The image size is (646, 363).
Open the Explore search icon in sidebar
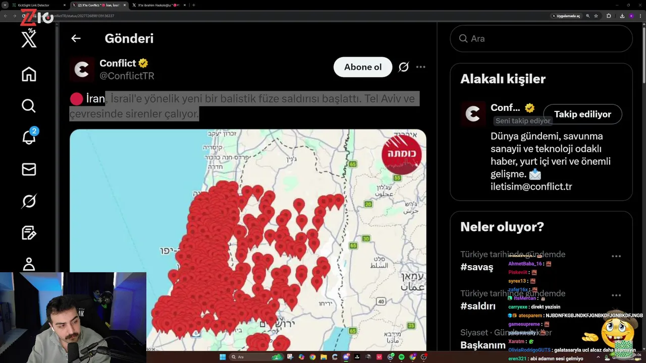pyautogui.click(x=29, y=106)
